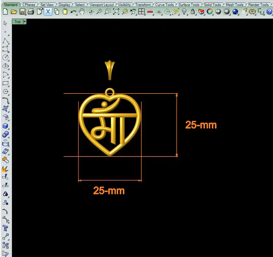Create a new file from the toolbar
Screen dimensions: 273x257
tap(5, 12)
